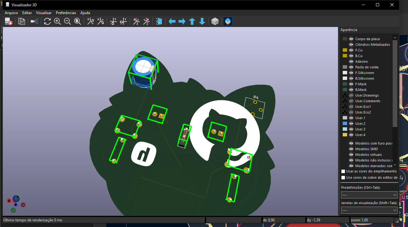Hide the Corpo da placa layer

coord(351,39)
